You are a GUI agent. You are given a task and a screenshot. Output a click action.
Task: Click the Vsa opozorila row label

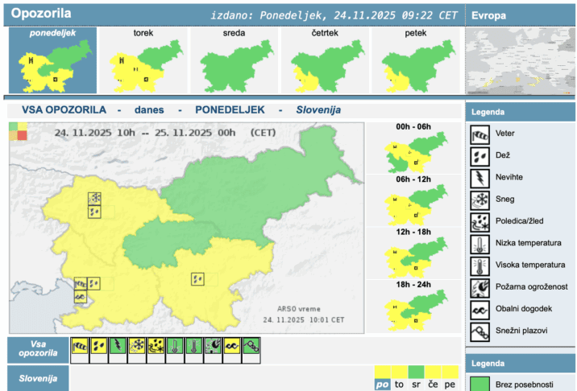point(37,349)
